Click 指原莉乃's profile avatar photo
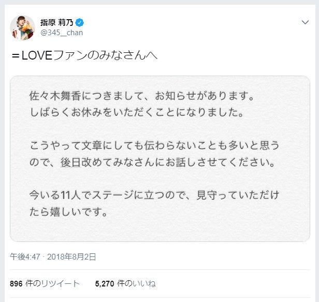This screenshot has width=319, height=302. click(22, 27)
